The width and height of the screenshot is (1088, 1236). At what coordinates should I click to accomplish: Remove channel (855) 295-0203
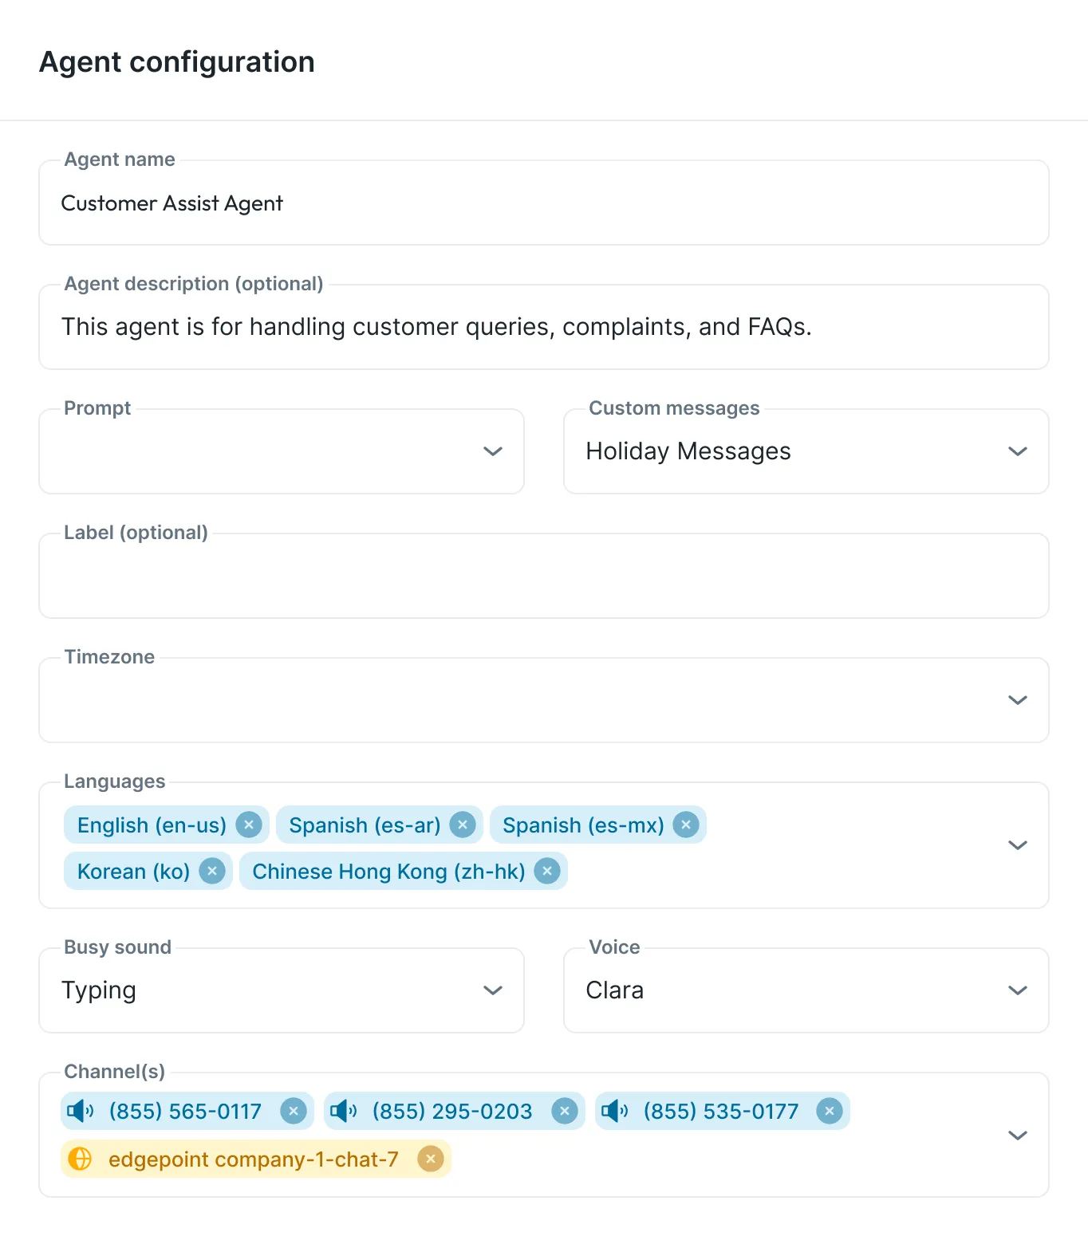(565, 1111)
